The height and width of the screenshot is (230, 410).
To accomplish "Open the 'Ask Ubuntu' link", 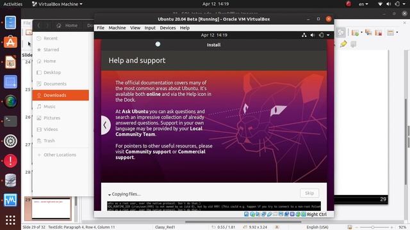I will (x=135, y=111).
